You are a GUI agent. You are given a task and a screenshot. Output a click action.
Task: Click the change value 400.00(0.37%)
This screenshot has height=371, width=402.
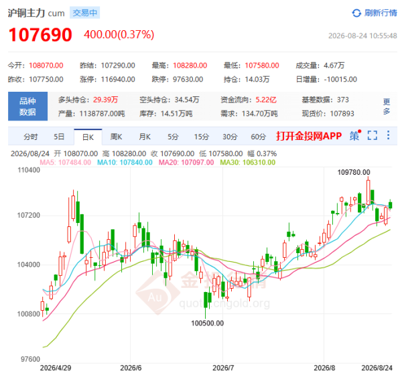coord(119,35)
